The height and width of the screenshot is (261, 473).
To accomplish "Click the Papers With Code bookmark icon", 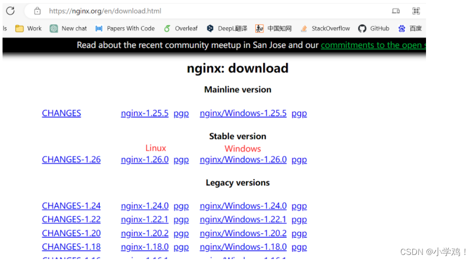I will pyautogui.click(x=99, y=29).
